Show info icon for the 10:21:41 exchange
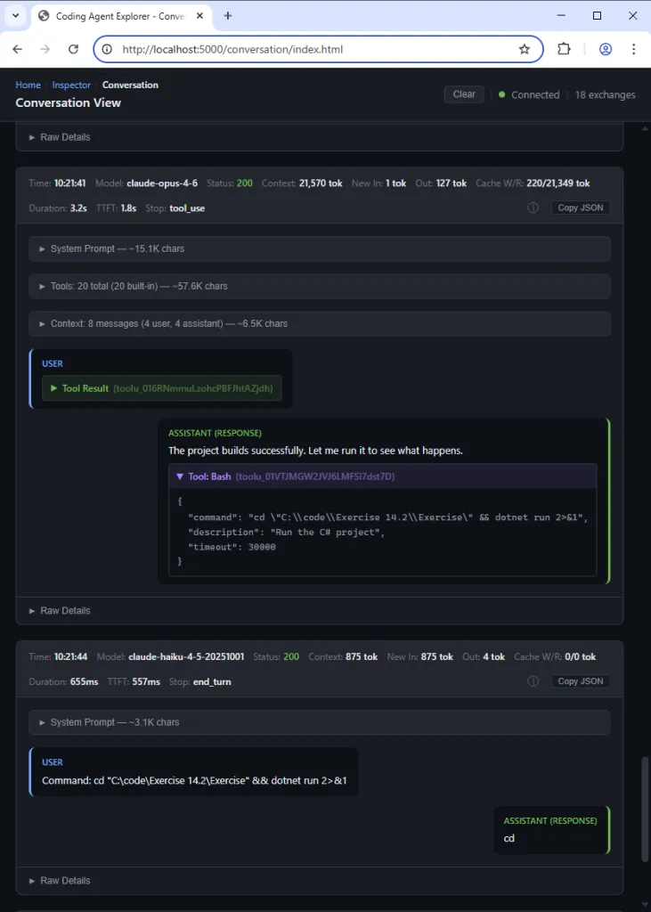Image resolution: width=651 pixels, height=912 pixels. tap(533, 208)
